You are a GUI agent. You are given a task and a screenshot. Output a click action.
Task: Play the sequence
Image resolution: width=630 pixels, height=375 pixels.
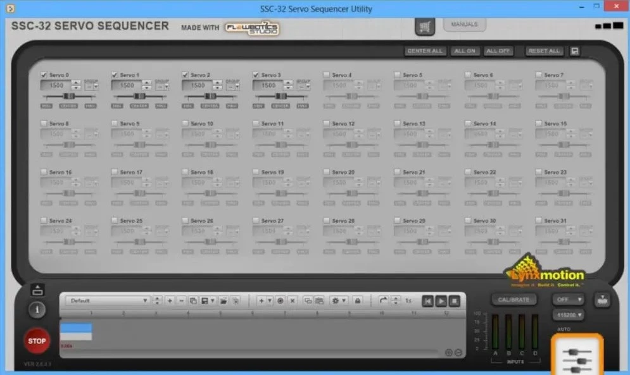(x=441, y=301)
